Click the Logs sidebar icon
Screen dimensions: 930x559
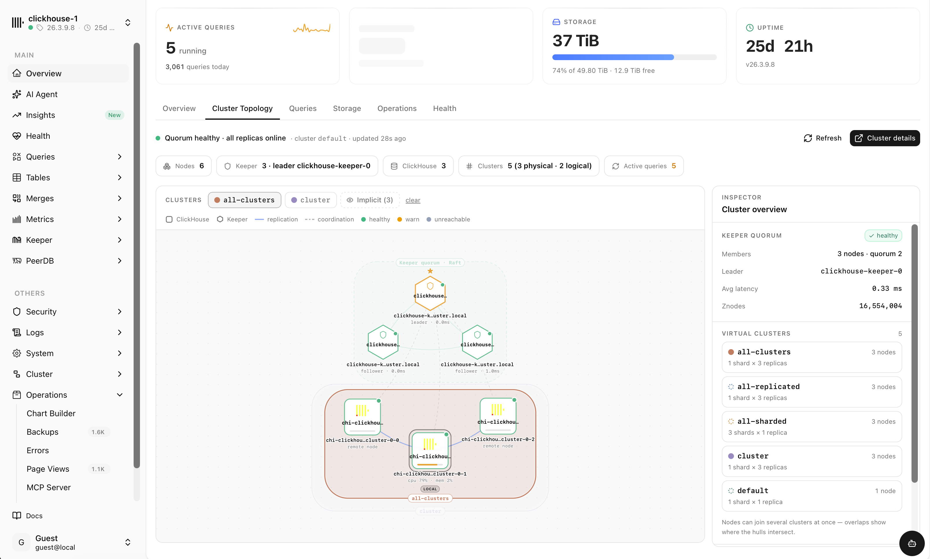coord(16,332)
